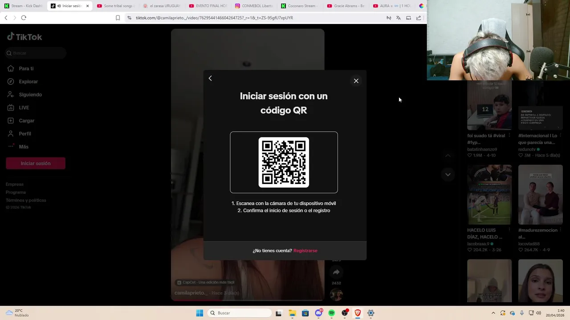Open '#Internacional' redunotv video thumbnail
Screen dimensions: 570x320
click(541, 106)
